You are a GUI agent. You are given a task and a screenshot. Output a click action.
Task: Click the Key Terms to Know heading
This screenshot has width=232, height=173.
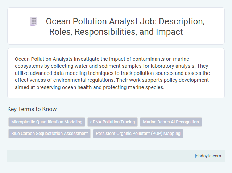click(x=32, y=109)
